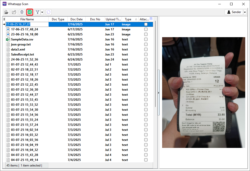Select file name 03-07-25 15_53_52
Image resolution: width=250 pixels, height=171 pixels.
click(x=25, y=105)
